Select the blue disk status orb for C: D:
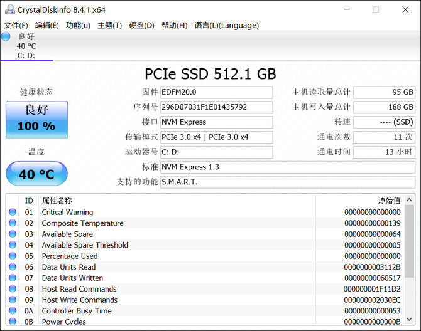This screenshot has height=331, width=421. 6,36
